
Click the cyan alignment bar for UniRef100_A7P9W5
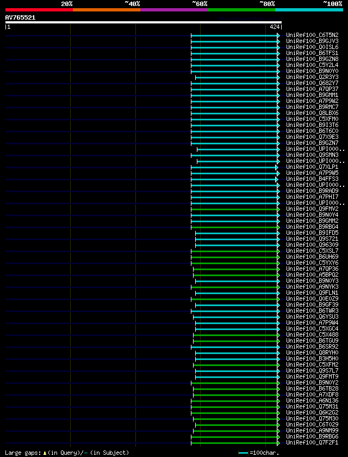(x=234, y=173)
